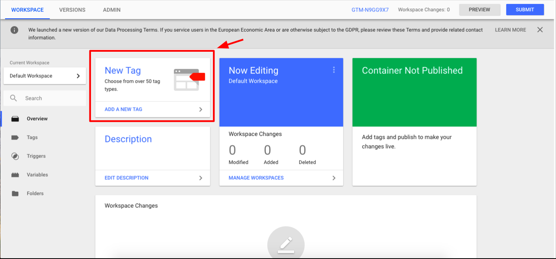Screen dimensions: 556x259
Task: Click the Variables brick icon
Action: (15, 175)
